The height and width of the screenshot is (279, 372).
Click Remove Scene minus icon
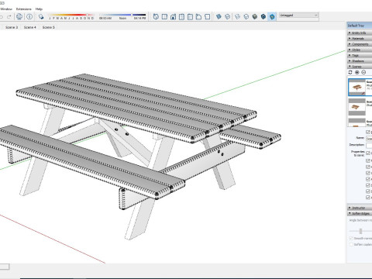point(363,72)
